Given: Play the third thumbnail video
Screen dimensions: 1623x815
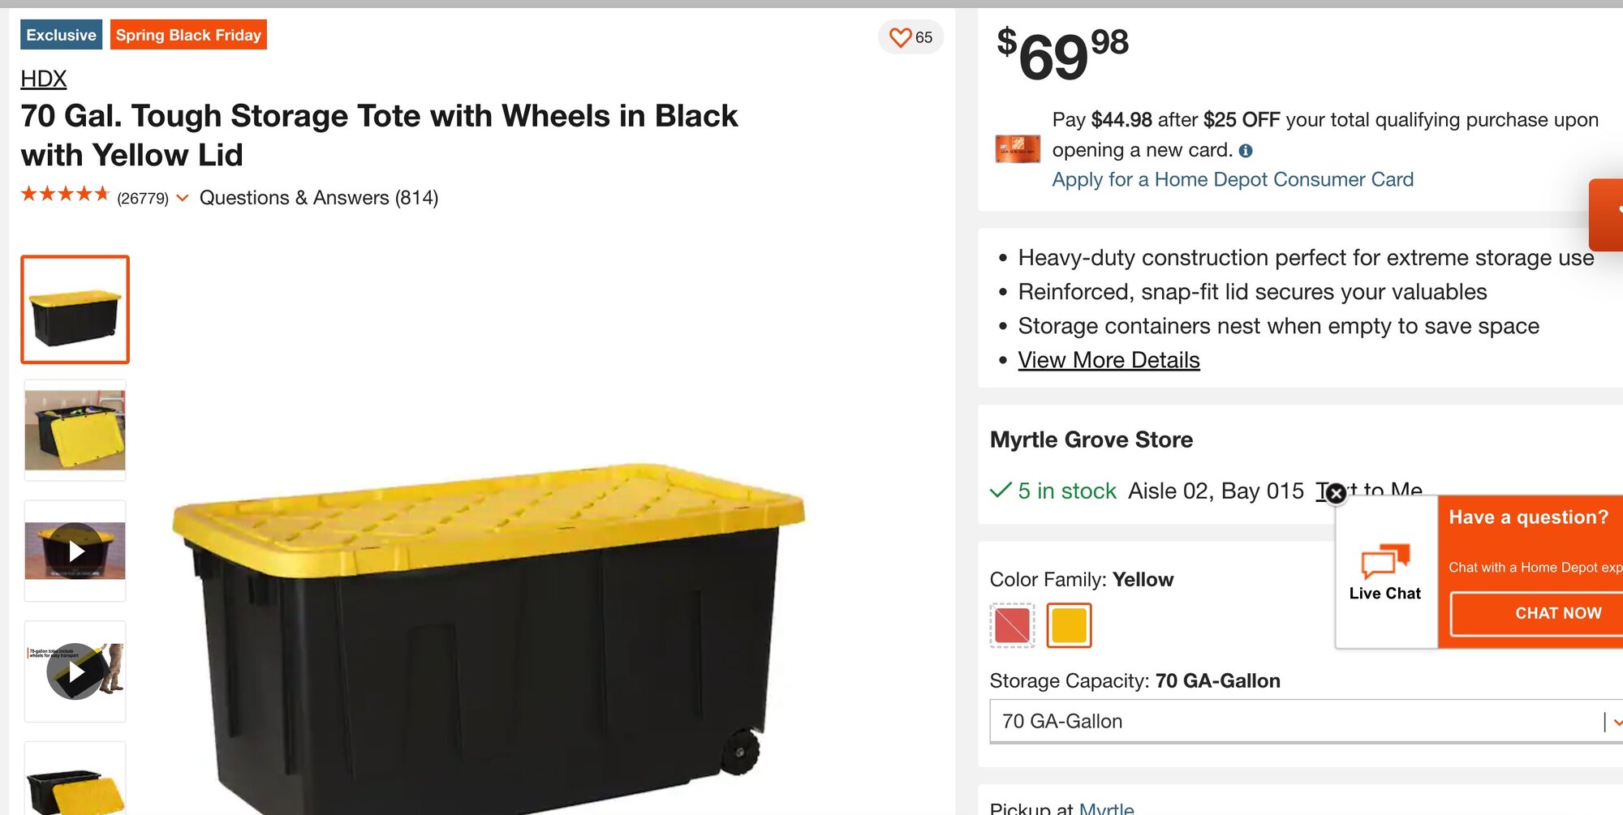Looking at the screenshot, I should (x=75, y=551).
